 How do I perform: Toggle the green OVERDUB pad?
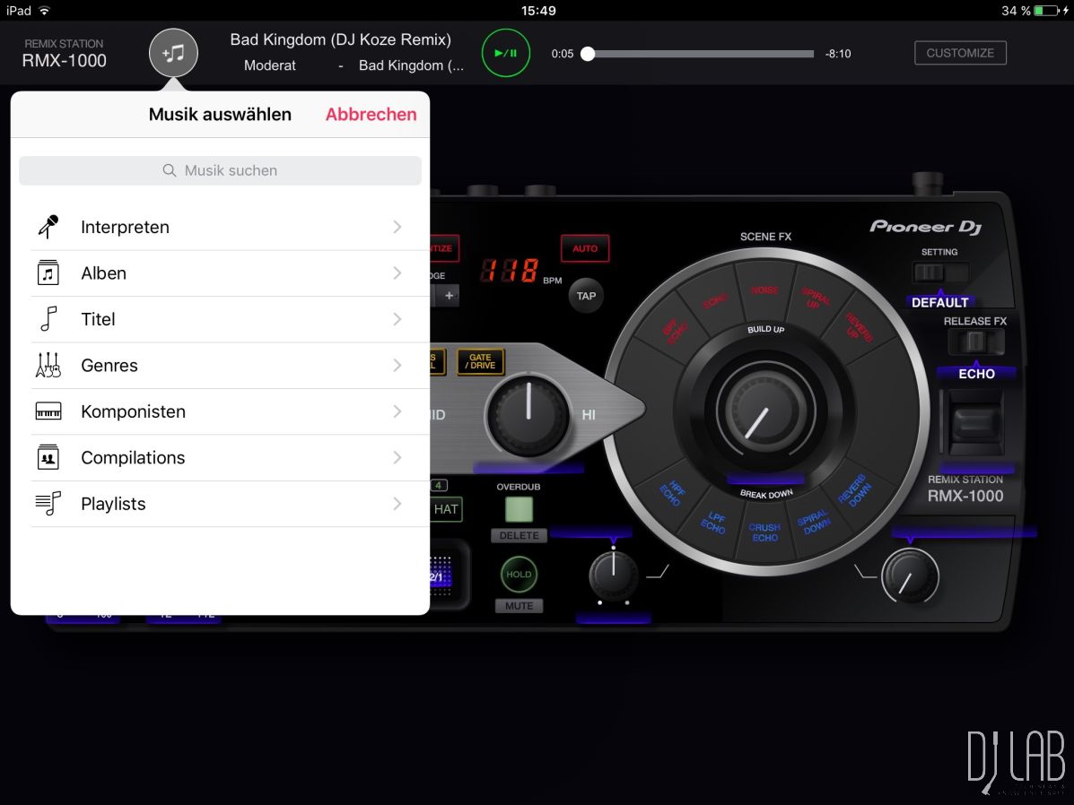click(x=518, y=509)
